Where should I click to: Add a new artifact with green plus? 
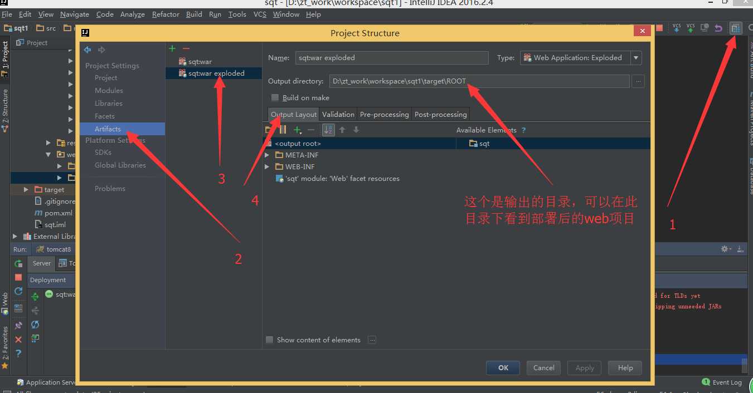(x=172, y=49)
